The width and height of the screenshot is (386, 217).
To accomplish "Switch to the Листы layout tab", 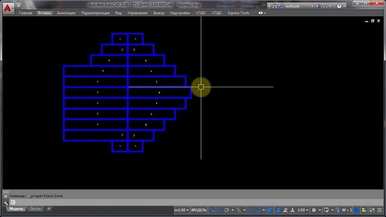I will (x=35, y=209).
